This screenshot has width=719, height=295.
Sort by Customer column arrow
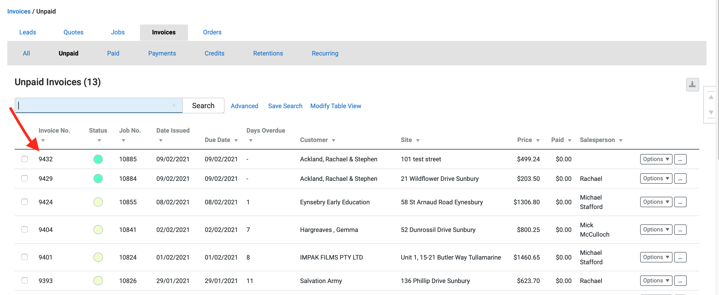point(333,140)
